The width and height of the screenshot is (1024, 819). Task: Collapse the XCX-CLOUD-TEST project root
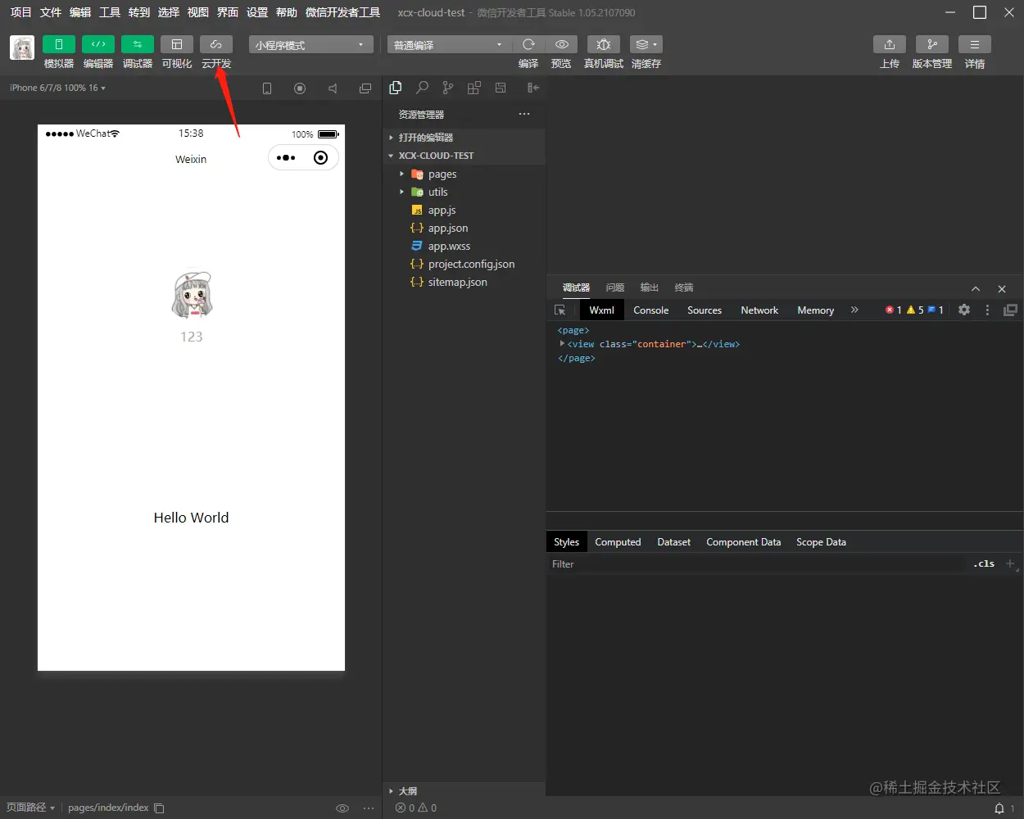pos(464,156)
